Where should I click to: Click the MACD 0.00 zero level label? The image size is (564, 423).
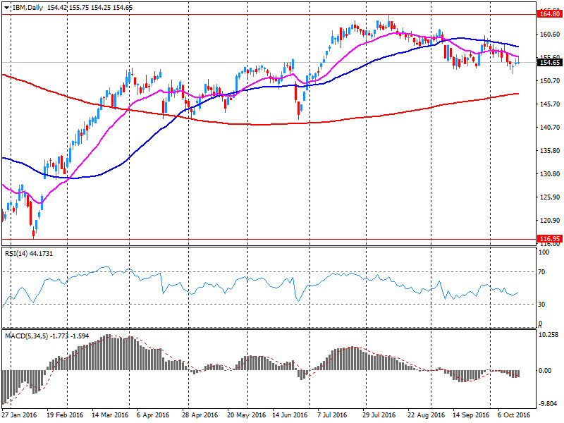coord(546,371)
